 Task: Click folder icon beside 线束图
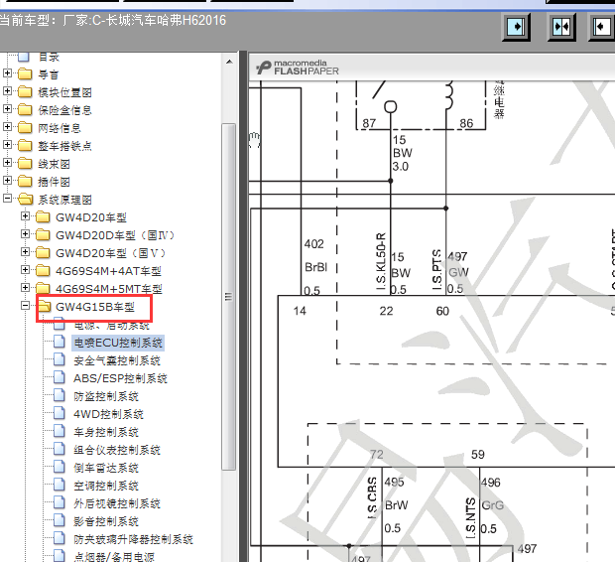[x=25, y=163]
